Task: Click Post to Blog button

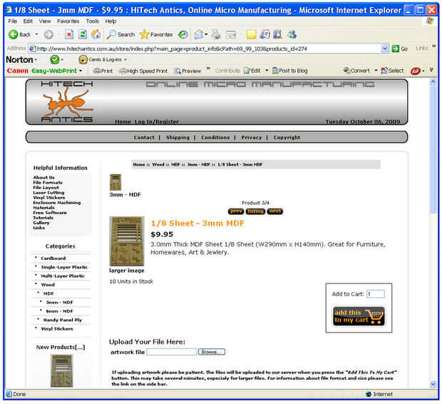Action: coord(289,71)
